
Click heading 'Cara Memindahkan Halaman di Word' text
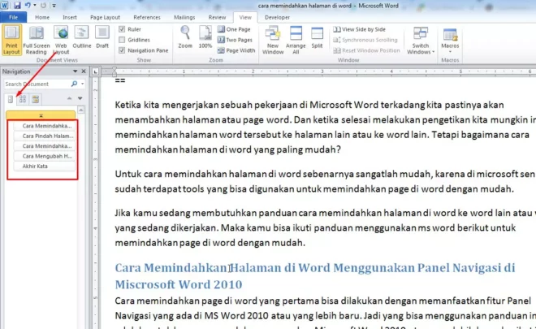click(x=314, y=276)
